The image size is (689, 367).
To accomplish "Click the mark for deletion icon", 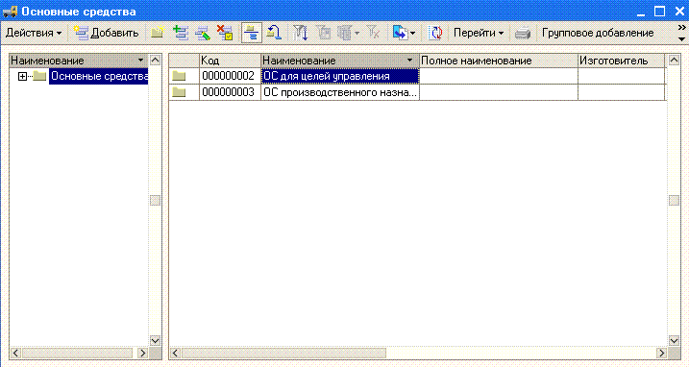I will tap(225, 33).
